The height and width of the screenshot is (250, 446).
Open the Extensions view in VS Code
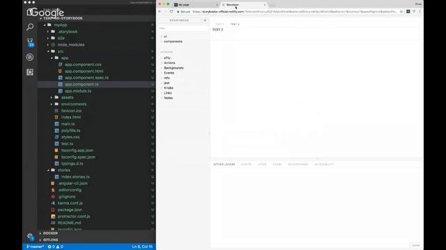pyautogui.click(x=30, y=72)
